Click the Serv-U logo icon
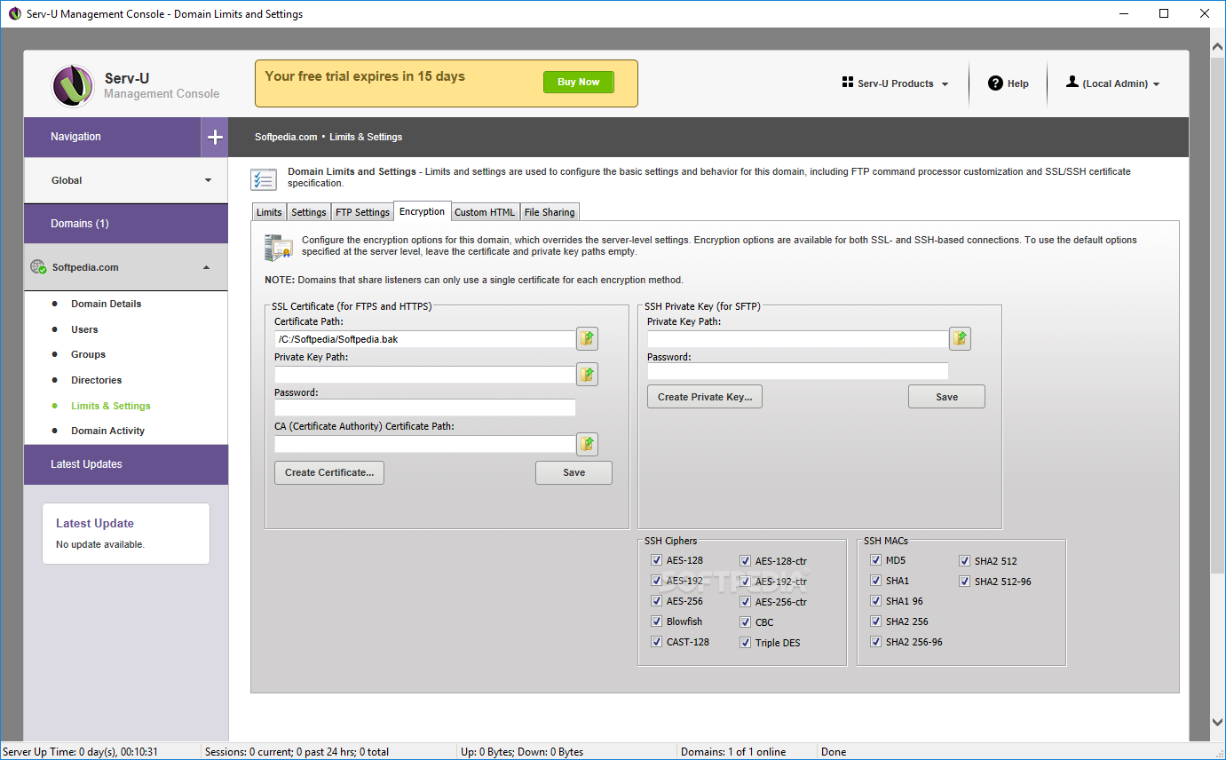The height and width of the screenshot is (760, 1226). click(74, 85)
